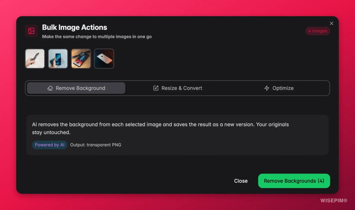Click the Close button
355x210 pixels.
(241, 181)
